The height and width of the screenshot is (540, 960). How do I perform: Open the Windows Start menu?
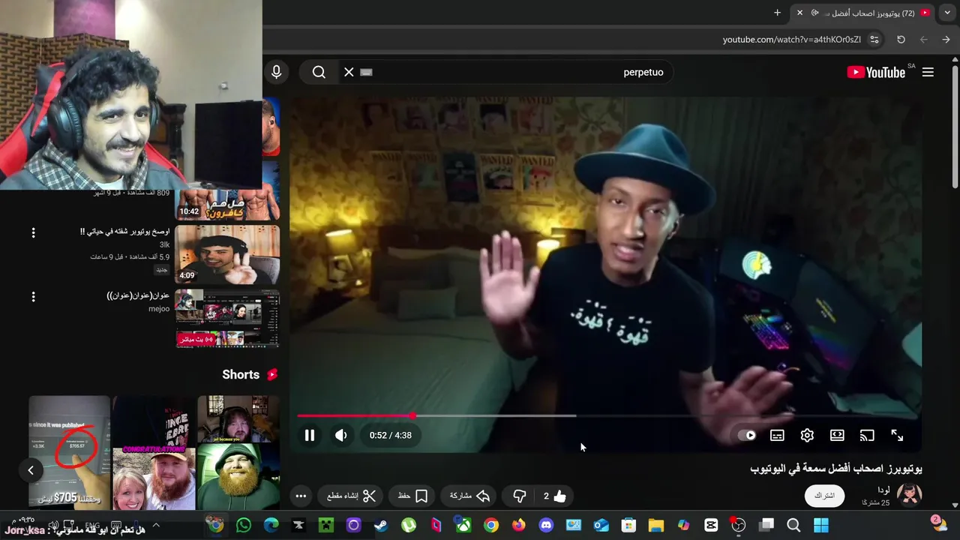(x=821, y=525)
